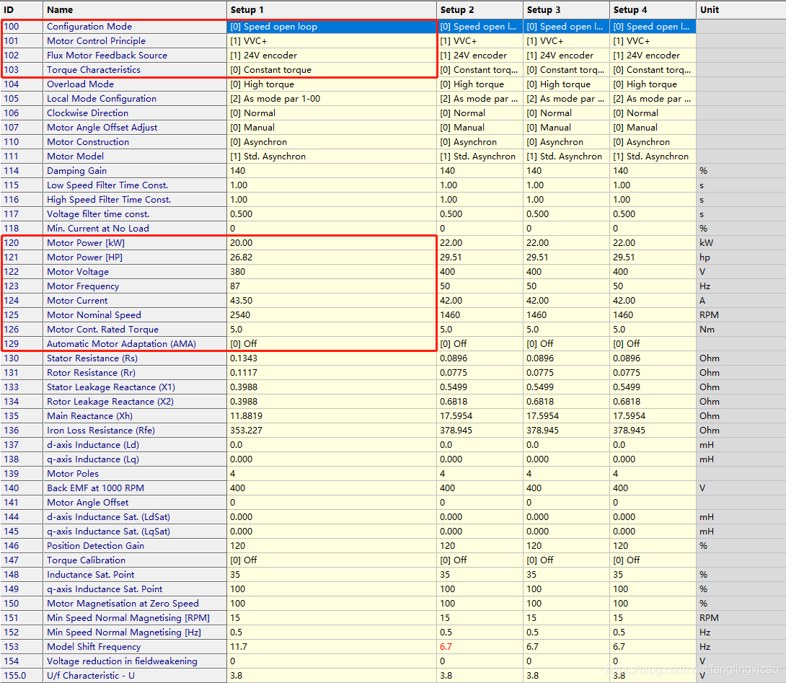
Task: Select Setup 3 Motor Nominal Speed 1460
Action: coord(566,315)
